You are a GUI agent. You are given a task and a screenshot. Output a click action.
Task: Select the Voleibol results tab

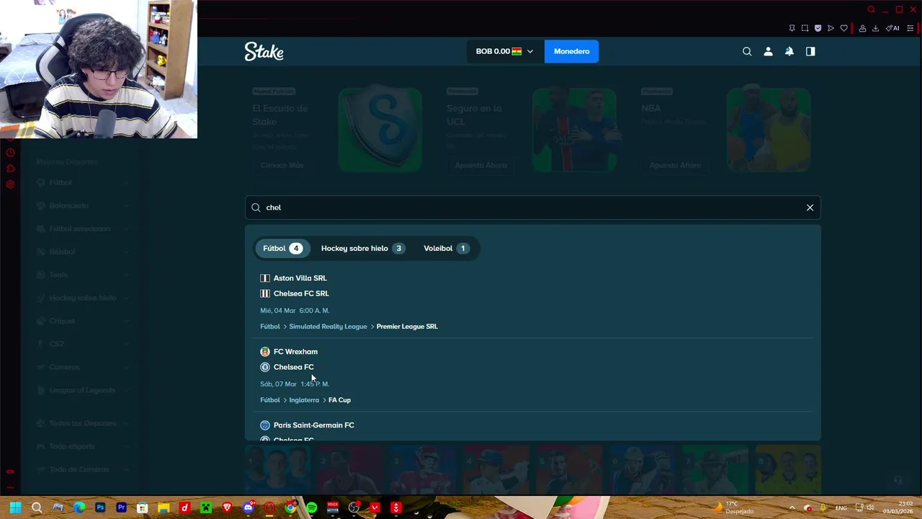[x=445, y=248]
